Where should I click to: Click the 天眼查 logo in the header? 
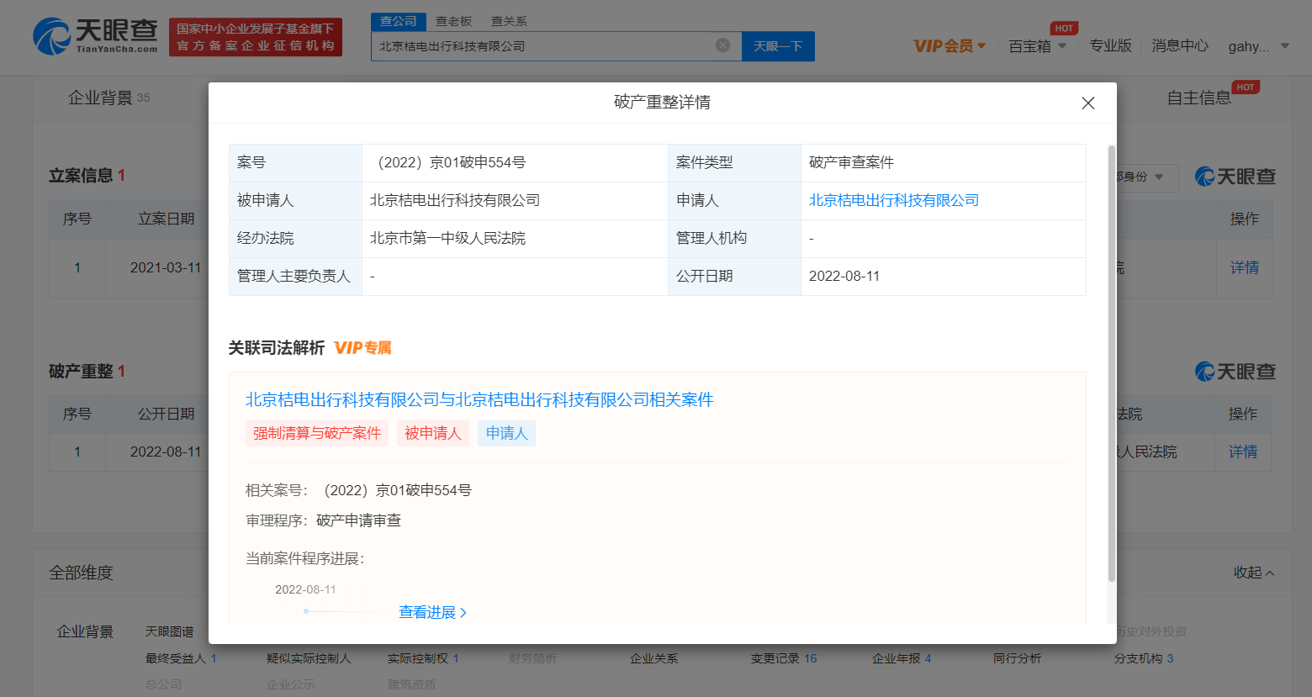point(95,37)
